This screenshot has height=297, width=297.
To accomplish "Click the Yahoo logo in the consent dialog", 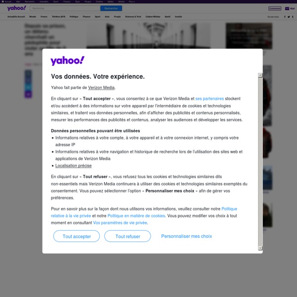I will [67, 61].
